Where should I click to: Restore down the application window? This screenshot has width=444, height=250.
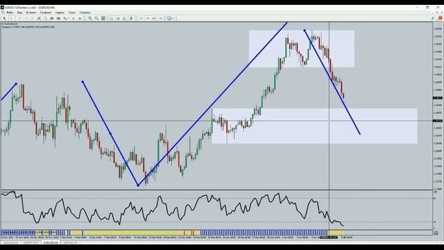(x=427, y=8)
